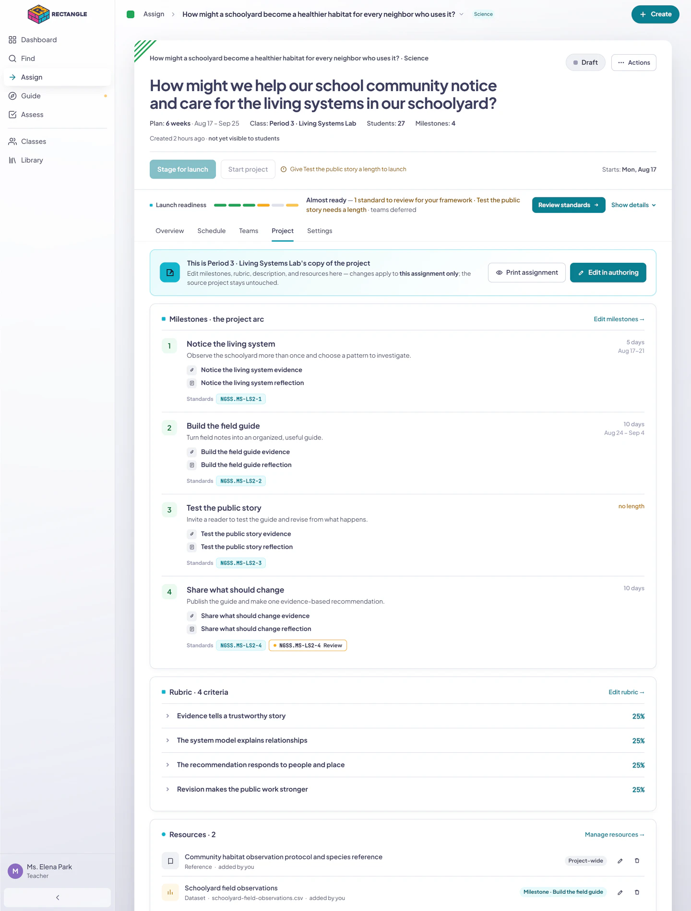Open the project title breadcrumb dropdown
The width and height of the screenshot is (691, 911).
[x=462, y=14]
